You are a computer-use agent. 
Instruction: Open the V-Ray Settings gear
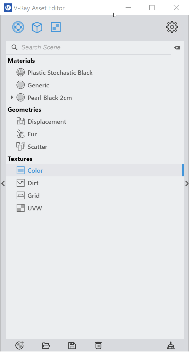point(172,27)
